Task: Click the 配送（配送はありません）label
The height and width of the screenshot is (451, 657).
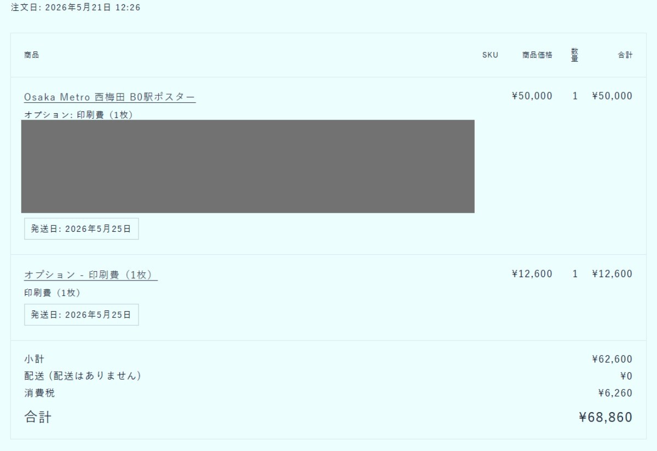Action: [83, 376]
